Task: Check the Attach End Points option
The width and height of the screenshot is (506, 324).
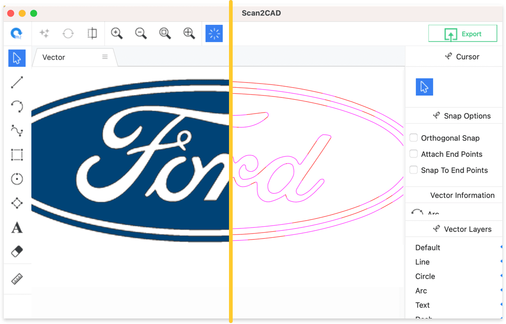Action: point(414,154)
